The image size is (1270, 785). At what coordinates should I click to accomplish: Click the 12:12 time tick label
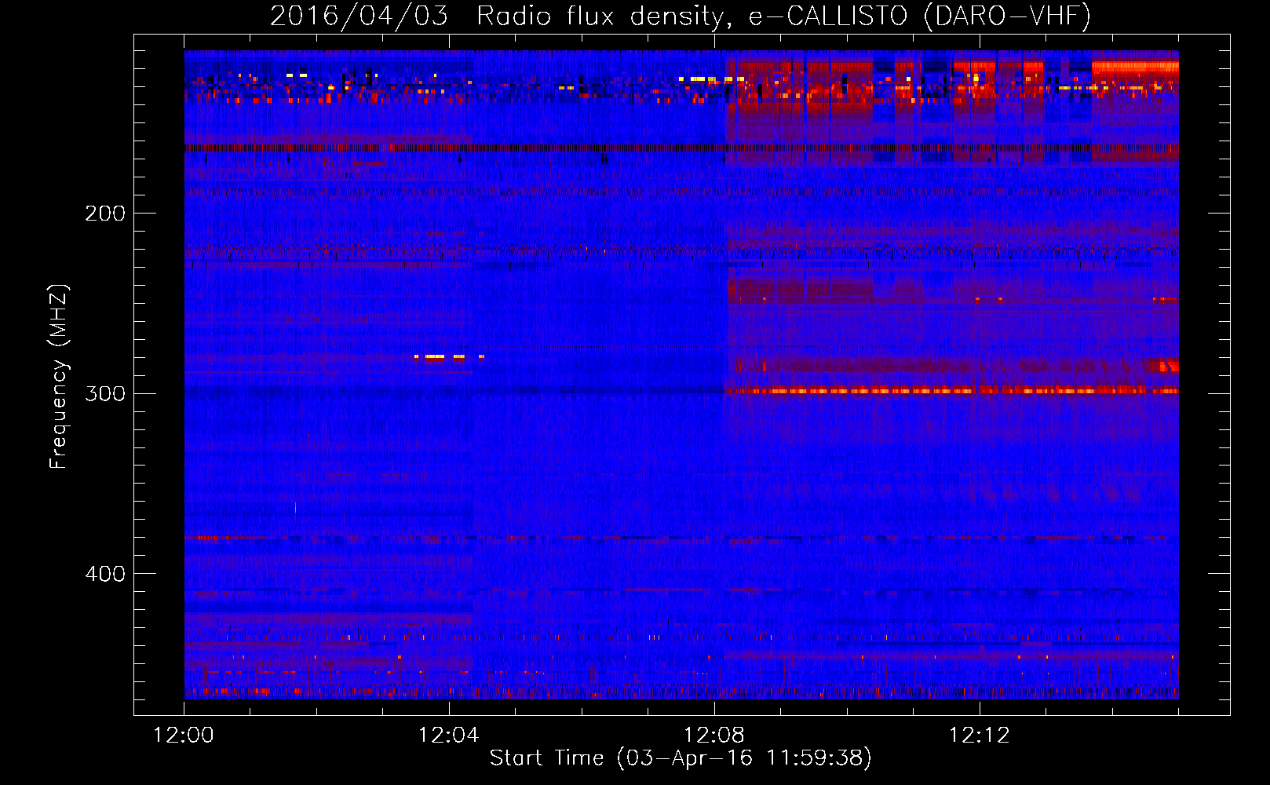click(x=980, y=736)
